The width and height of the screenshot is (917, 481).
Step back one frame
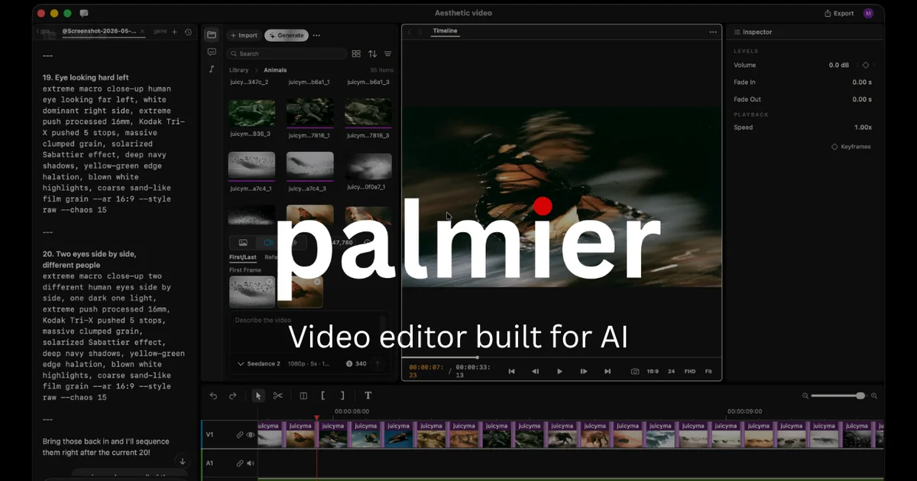[535, 371]
